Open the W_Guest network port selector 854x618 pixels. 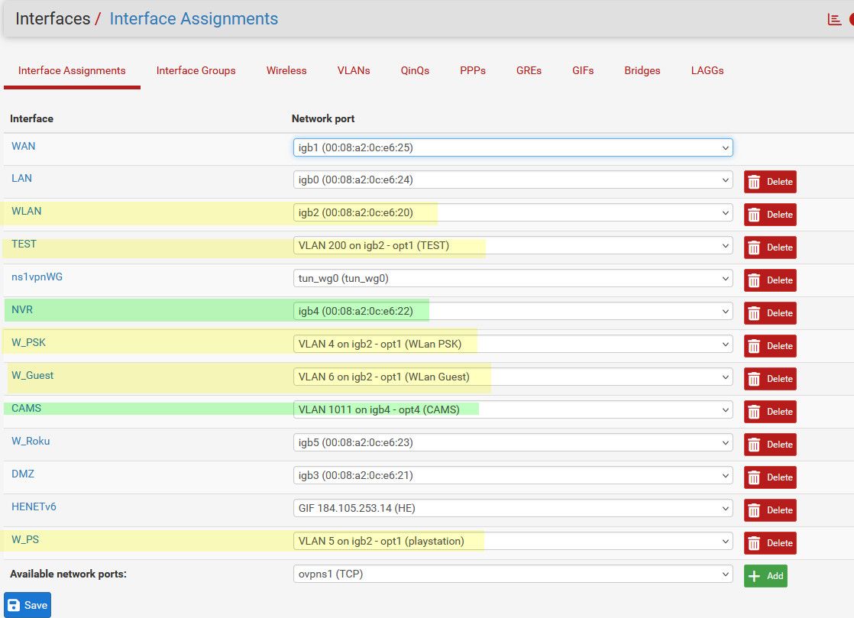click(x=513, y=377)
